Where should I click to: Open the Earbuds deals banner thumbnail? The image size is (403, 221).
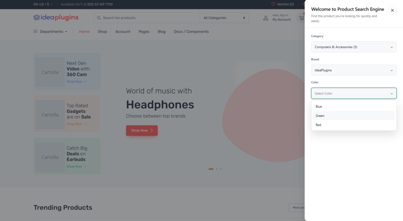[x=50, y=157]
